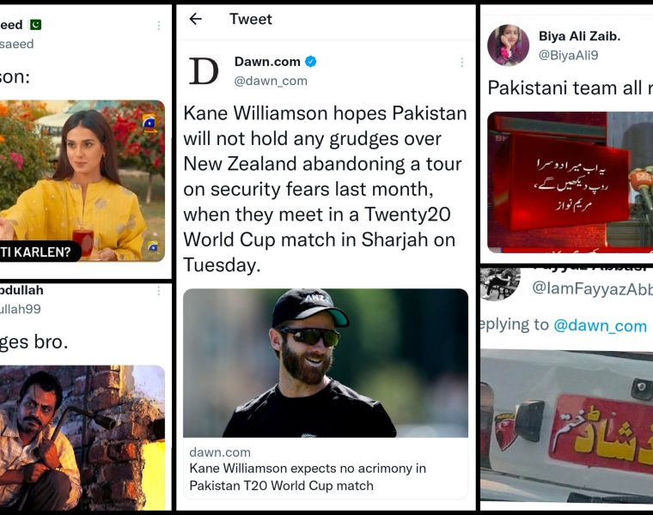Click Biya Ali Zaib's profile avatar
The height and width of the screenshot is (515, 653).
[x=508, y=45]
